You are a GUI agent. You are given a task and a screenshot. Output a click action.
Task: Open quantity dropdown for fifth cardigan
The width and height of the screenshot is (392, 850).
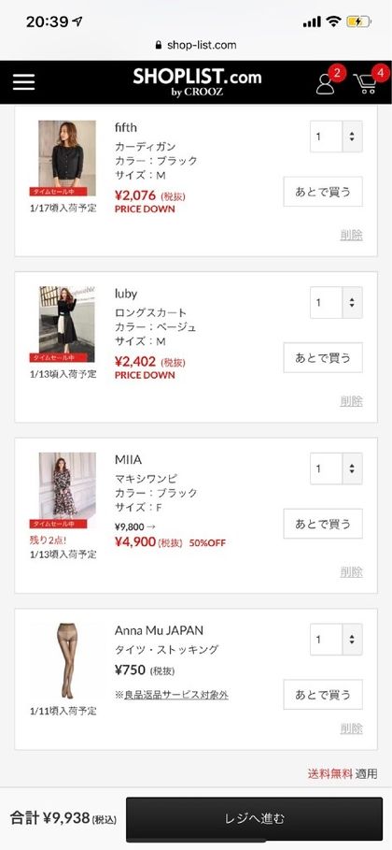point(336,137)
